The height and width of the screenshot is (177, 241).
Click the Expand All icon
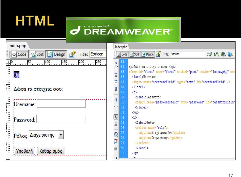(x=116, y=89)
